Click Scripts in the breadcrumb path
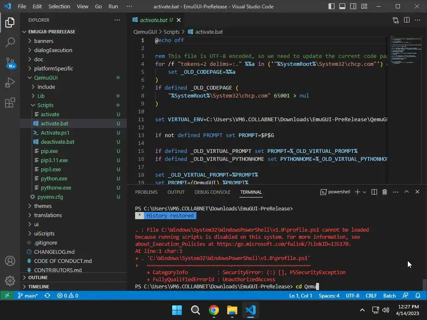Screen dimensions: 427x320 (171, 32)
